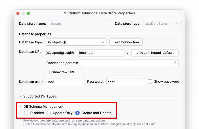Click the pencil icon in Connection params

pos(174,63)
